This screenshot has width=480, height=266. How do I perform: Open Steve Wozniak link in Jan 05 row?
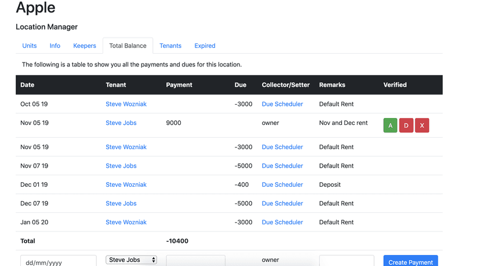(126, 222)
